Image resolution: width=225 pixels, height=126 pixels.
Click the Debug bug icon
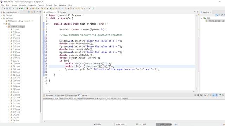(17, 8)
